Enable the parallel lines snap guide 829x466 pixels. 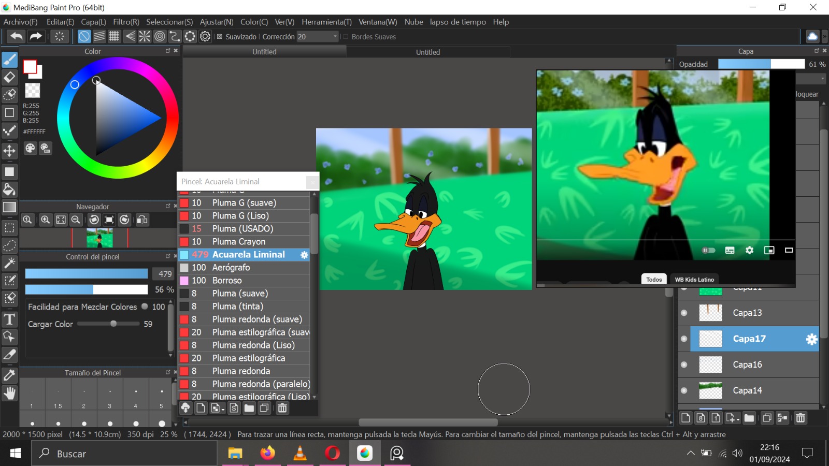point(99,36)
